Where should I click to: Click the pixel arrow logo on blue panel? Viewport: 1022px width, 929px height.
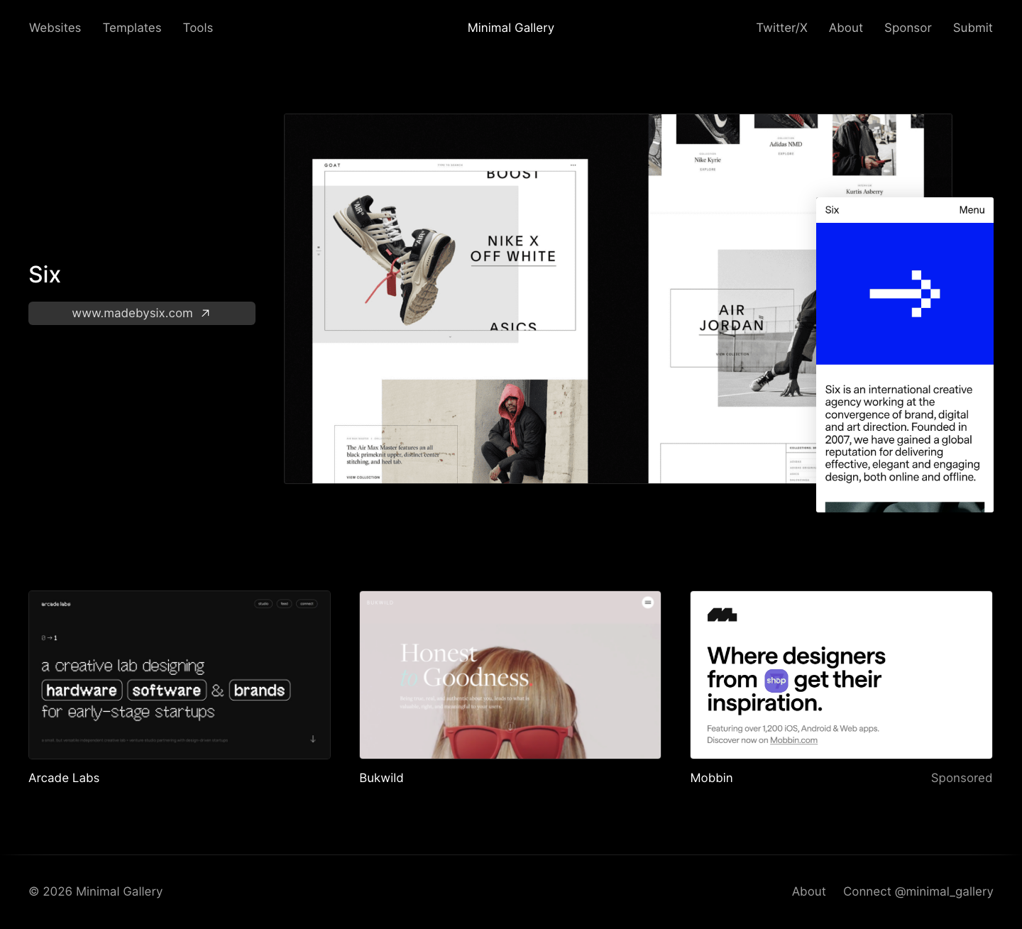(905, 294)
